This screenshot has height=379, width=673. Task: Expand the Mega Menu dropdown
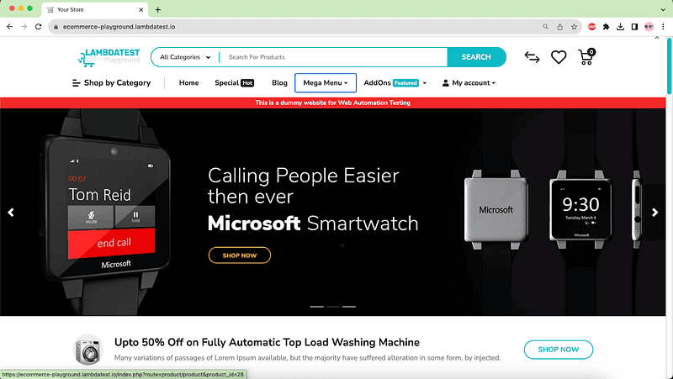tap(326, 82)
